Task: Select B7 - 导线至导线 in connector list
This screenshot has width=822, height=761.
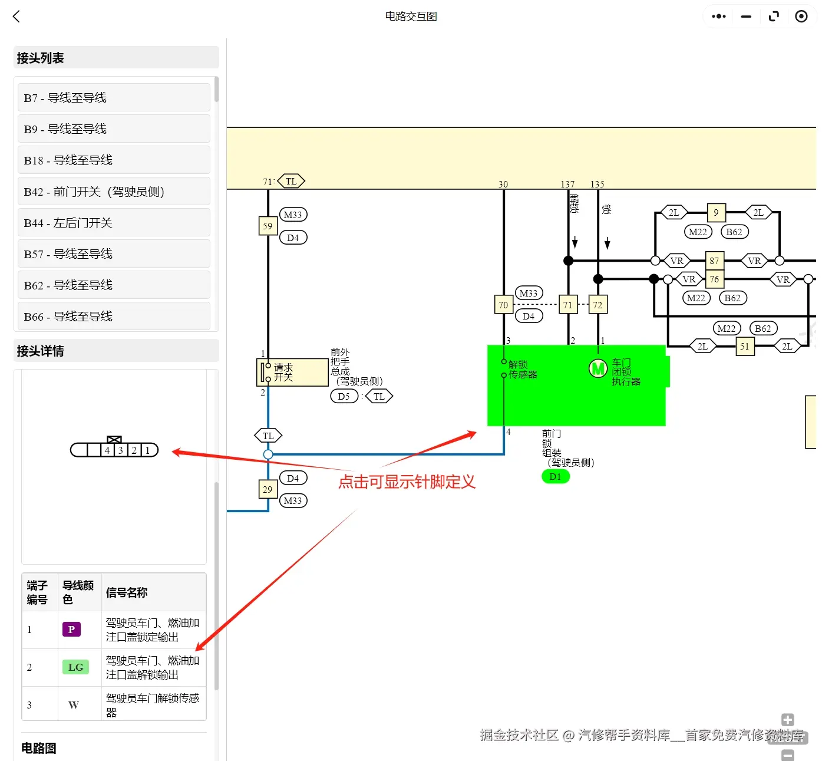Action: click(x=114, y=97)
